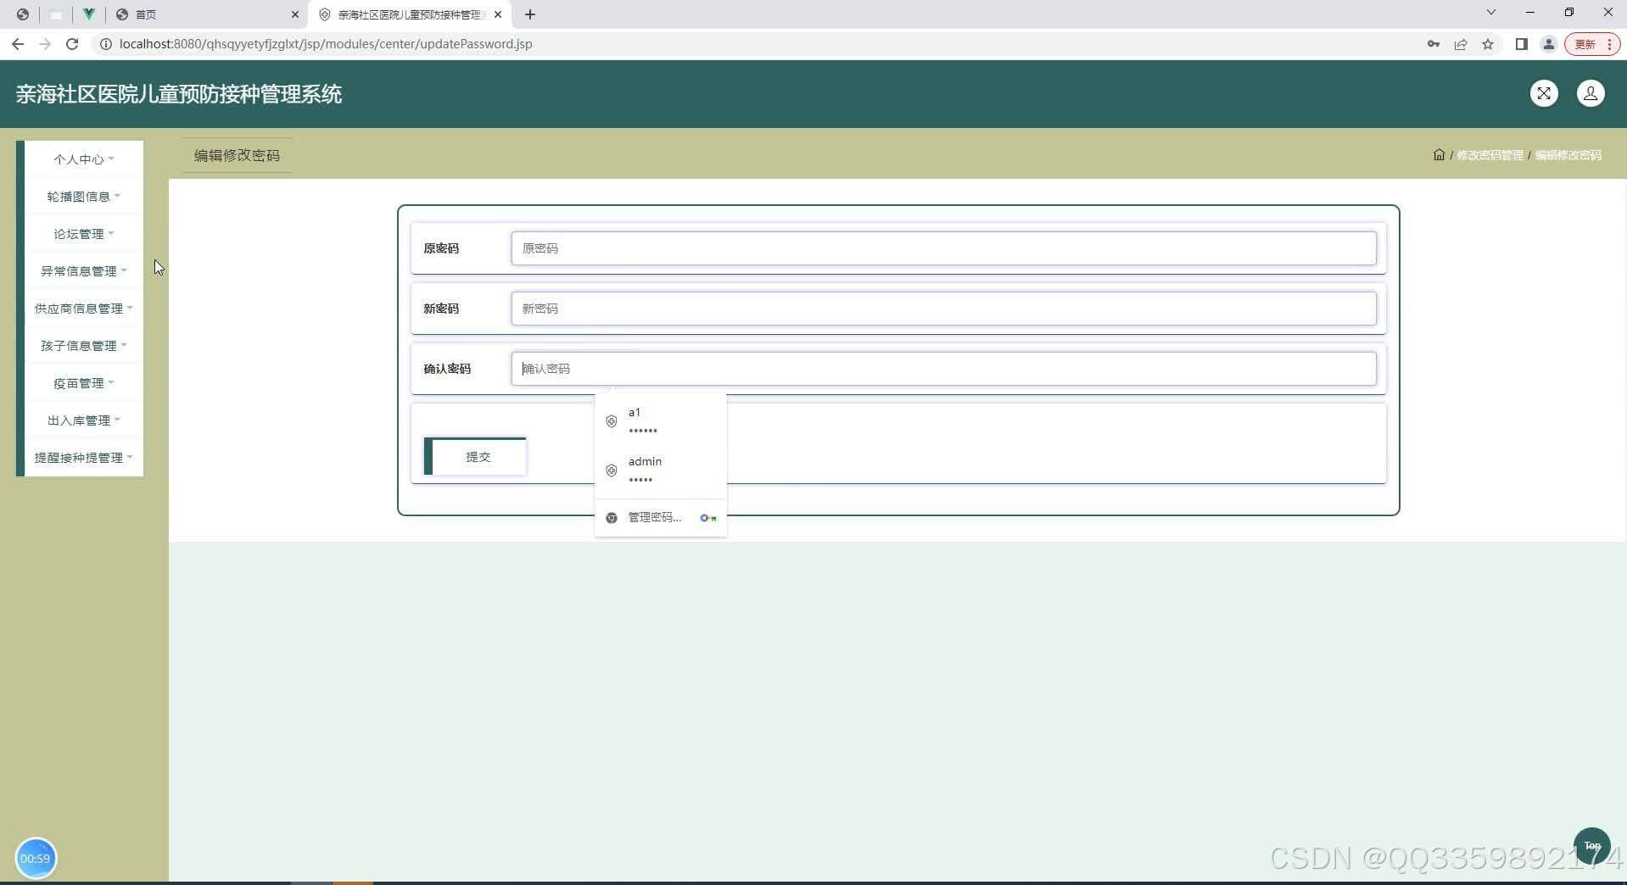This screenshot has height=885, width=1627.
Task: Click the 修改密码管理 breadcrumb link
Action: coord(1490,155)
